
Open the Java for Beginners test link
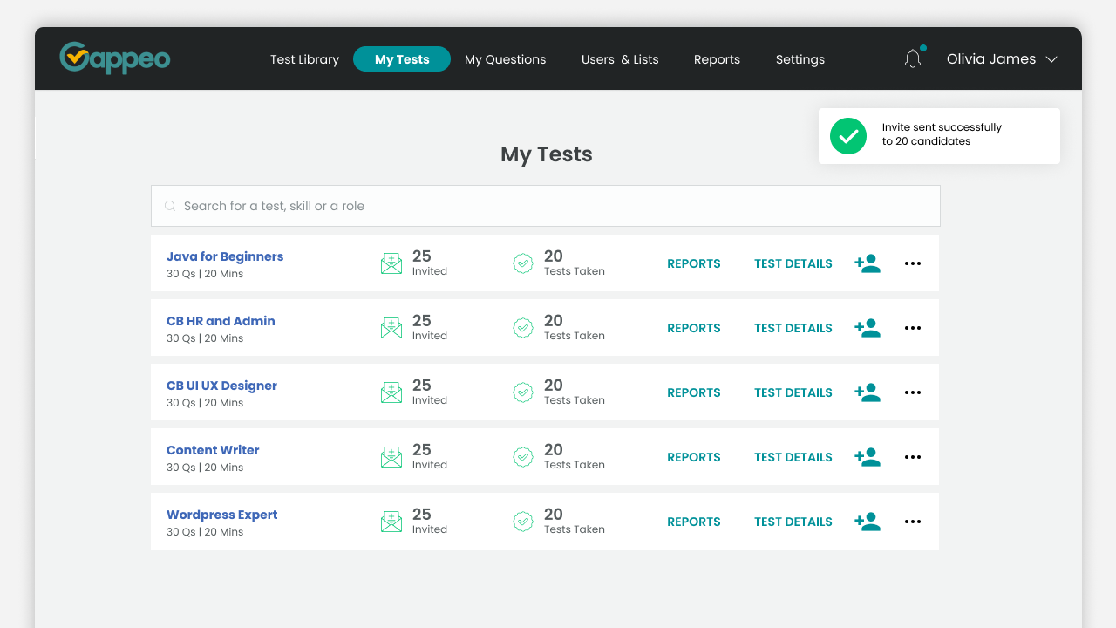pyautogui.click(x=225, y=256)
